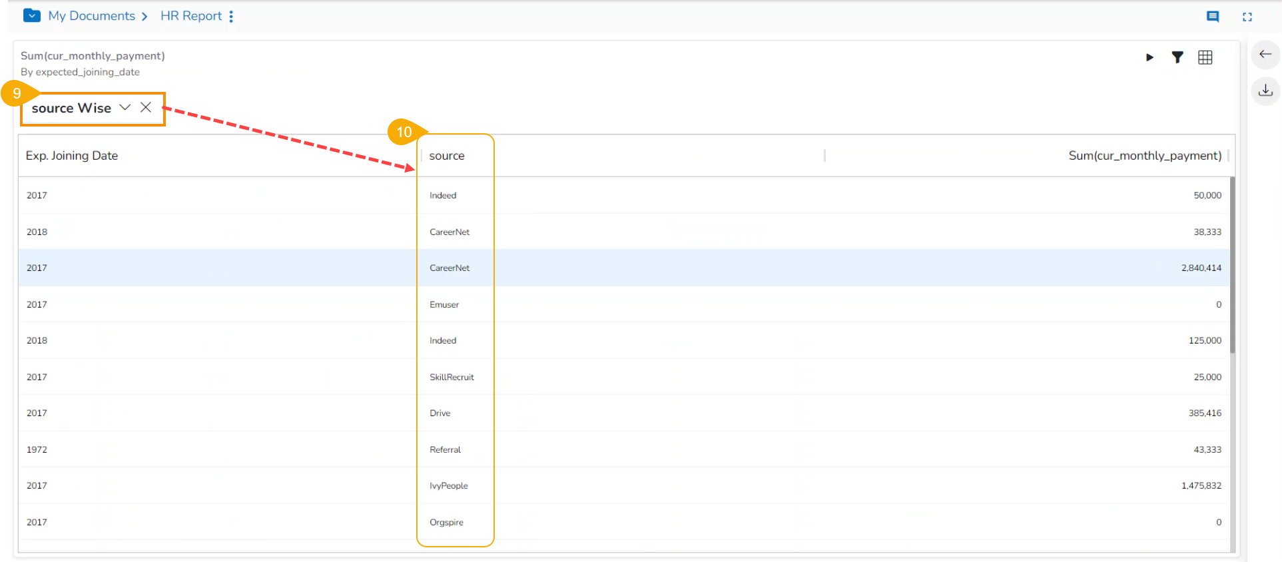
Task: Click the play arrow icon
Action: 1149,57
